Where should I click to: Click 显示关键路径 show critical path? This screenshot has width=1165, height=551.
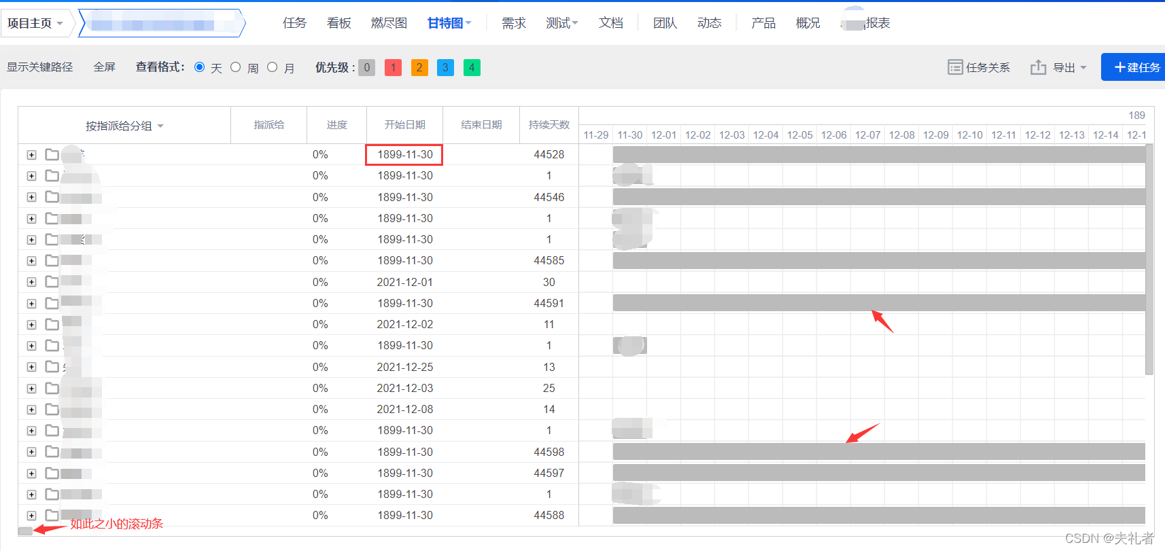(39, 67)
